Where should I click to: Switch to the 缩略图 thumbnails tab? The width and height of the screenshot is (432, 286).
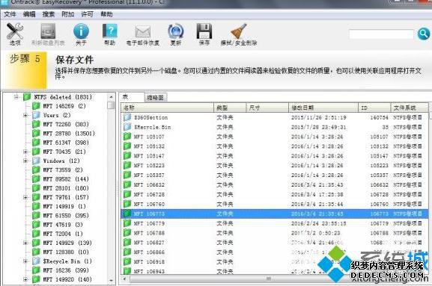click(156, 97)
